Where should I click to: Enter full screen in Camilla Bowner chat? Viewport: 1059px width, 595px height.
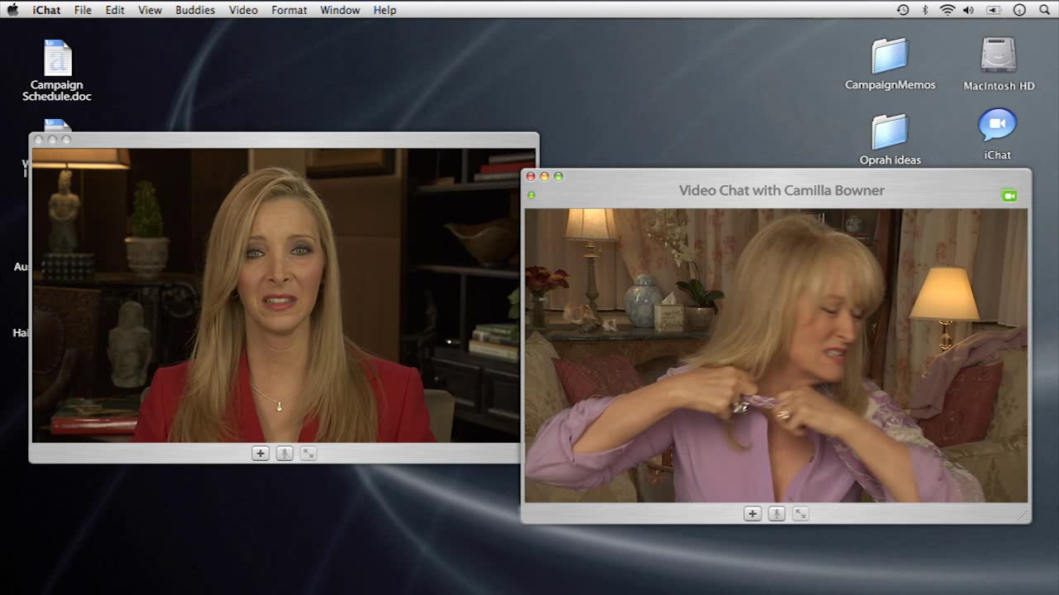pyautogui.click(x=800, y=514)
